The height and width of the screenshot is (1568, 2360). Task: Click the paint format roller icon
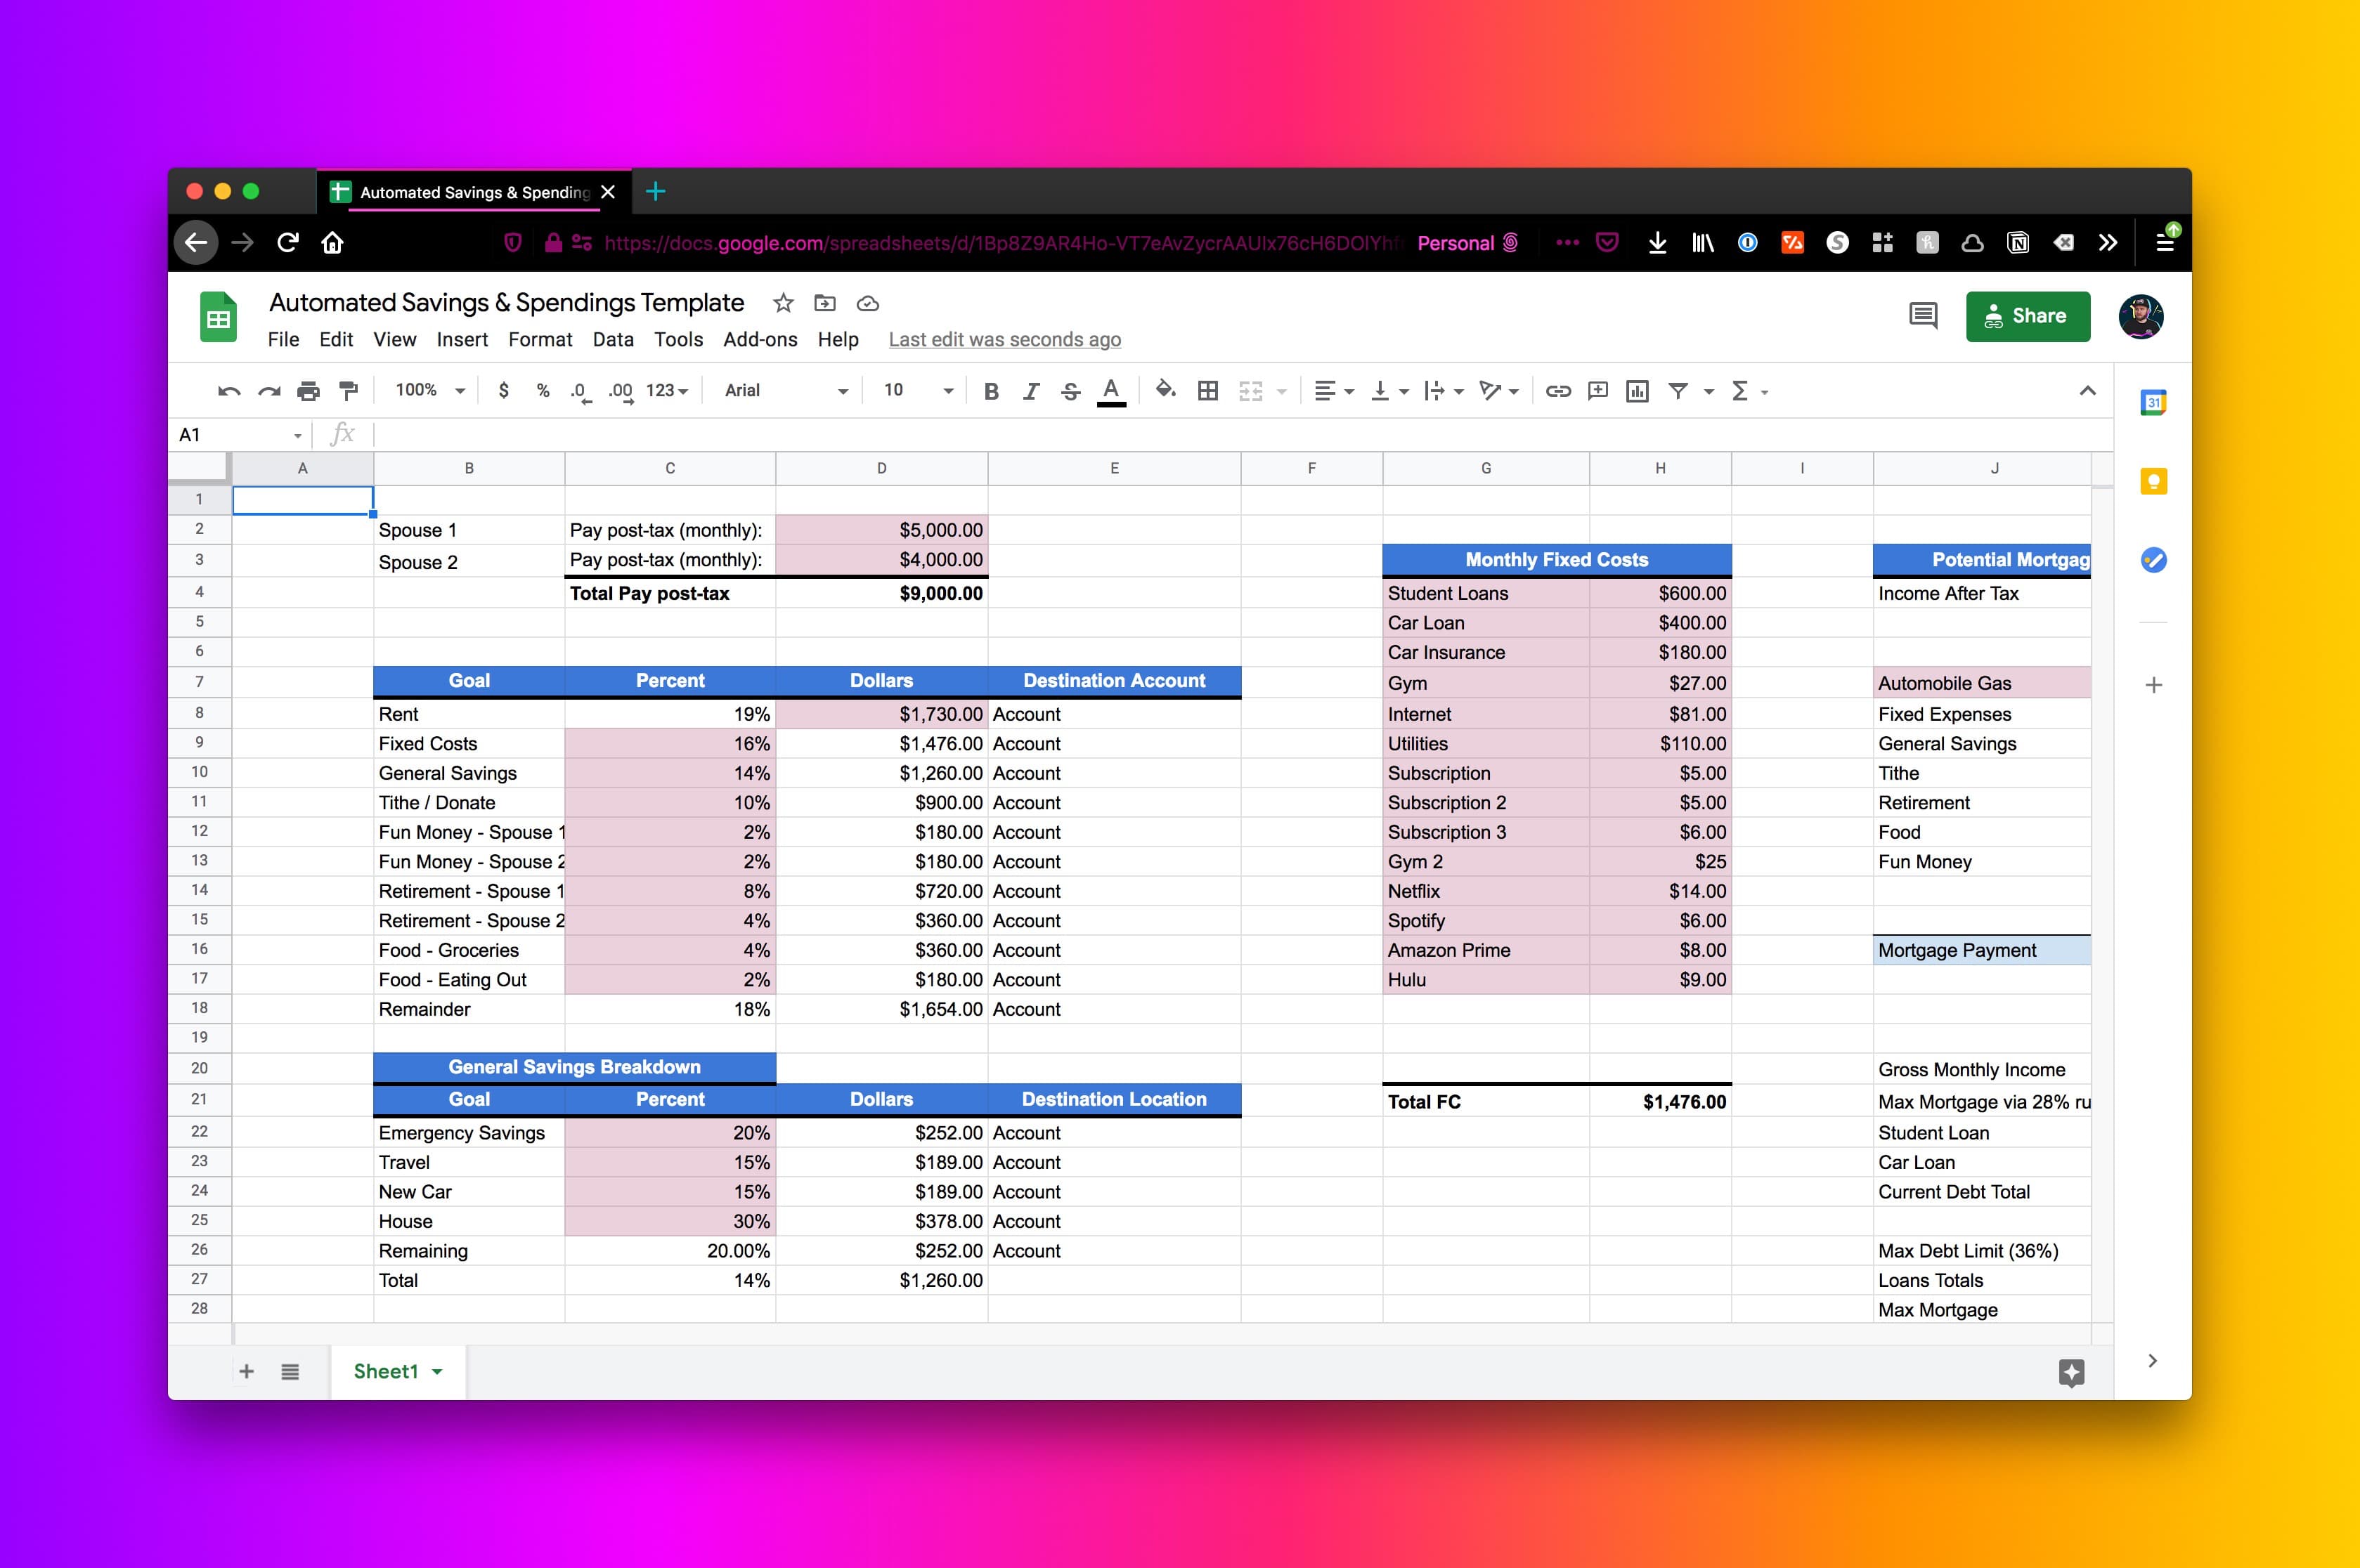point(348,391)
